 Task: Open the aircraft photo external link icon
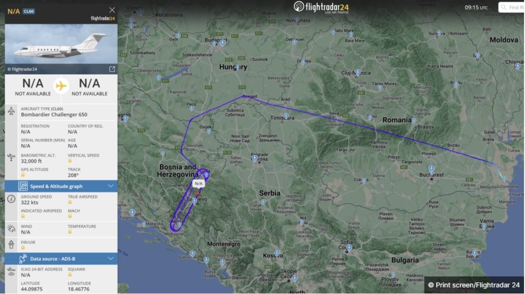112,69
